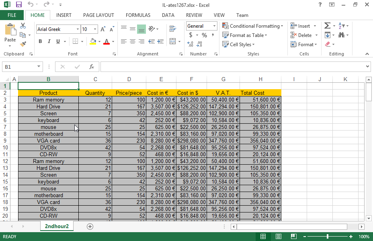373x241 pixels.
Task: Add a new sheet with the plus icon
Action: (90, 227)
